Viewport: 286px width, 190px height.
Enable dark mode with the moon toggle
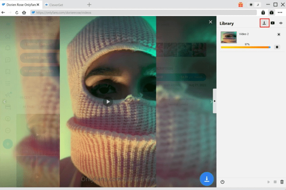[257, 4]
